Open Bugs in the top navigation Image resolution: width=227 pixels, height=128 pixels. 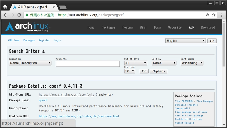157,27
